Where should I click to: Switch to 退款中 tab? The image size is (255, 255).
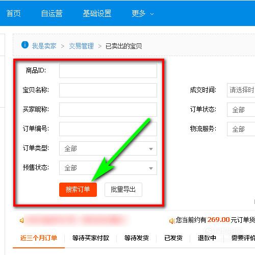207,238
